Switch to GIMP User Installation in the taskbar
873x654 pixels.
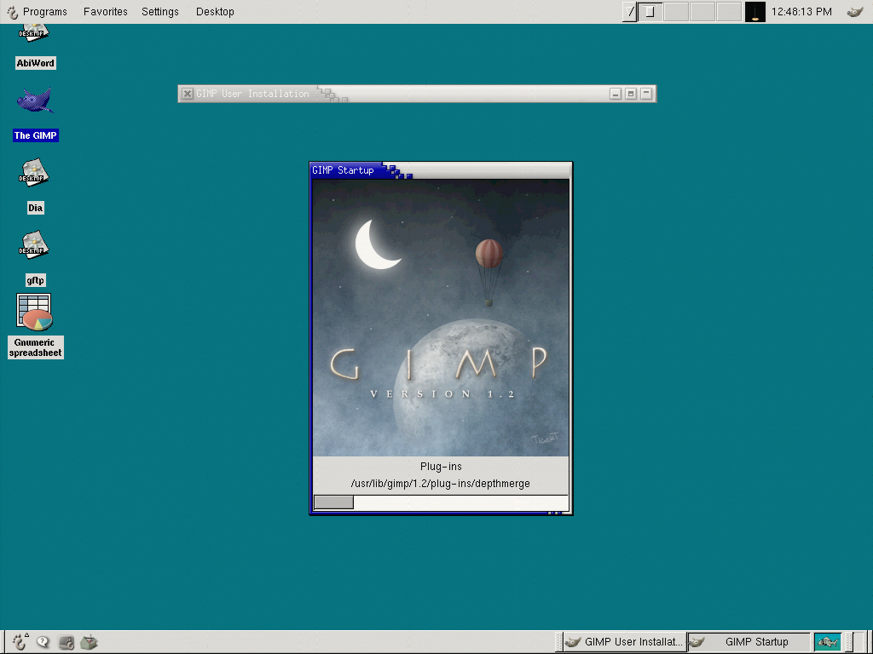click(625, 642)
